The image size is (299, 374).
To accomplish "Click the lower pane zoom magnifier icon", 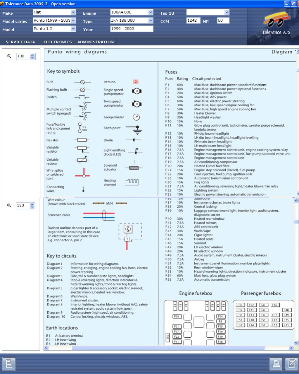I will [10, 205].
